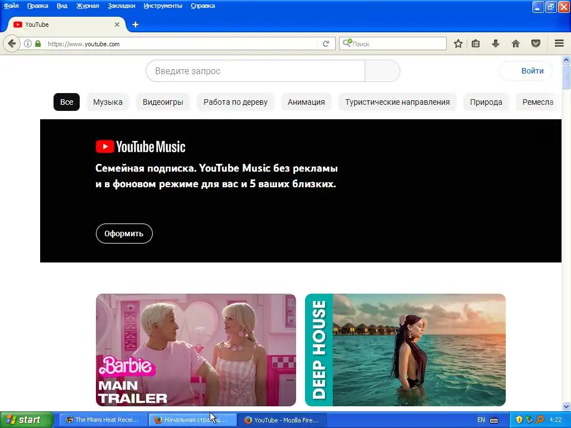Select the Видеоигры filter chip
Image resolution: width=571 pixels, height=428 pixels.
(x=163, y=102)
